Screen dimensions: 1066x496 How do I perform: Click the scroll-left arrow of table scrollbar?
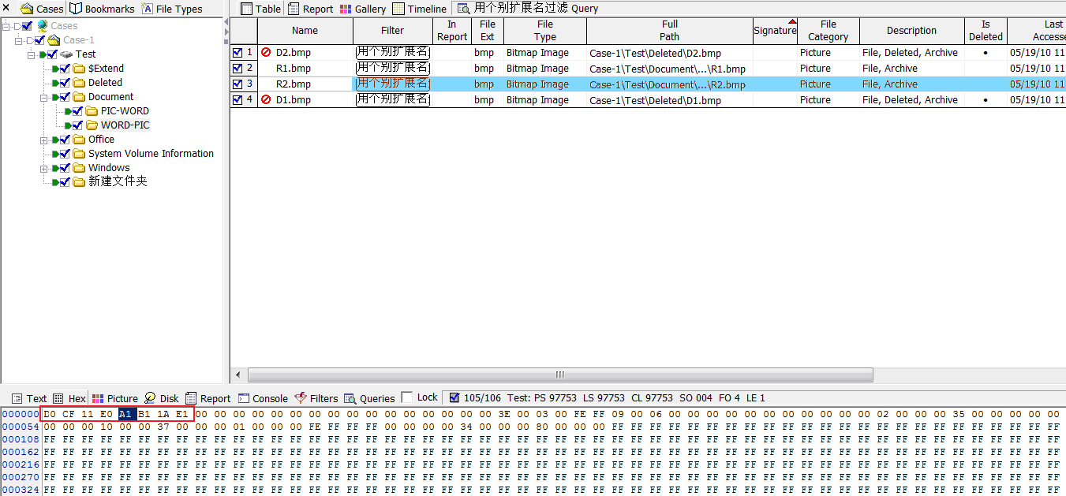[x=238, y=375]
